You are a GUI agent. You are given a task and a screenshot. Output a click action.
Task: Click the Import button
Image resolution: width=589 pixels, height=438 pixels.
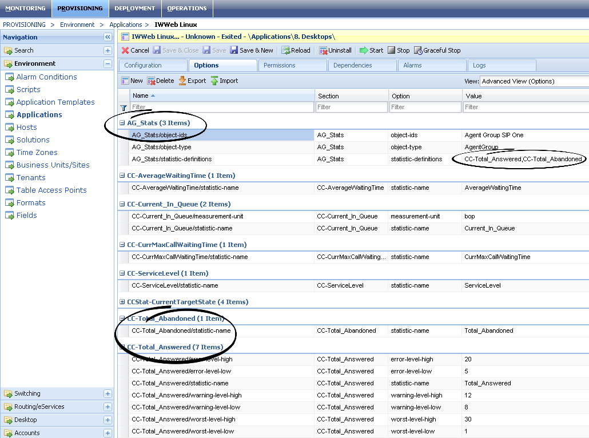tap(224, 81)
